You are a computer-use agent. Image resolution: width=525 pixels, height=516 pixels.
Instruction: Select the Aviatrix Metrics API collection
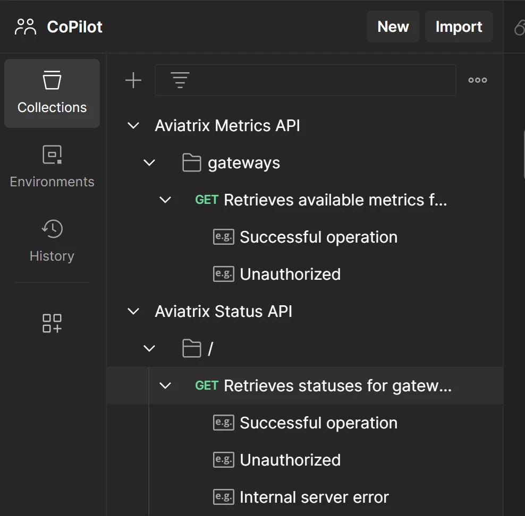pyautogui.click(x=227, y=126)
